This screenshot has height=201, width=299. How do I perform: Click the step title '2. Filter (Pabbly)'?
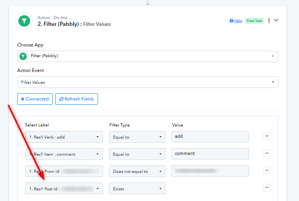(58, 24)
